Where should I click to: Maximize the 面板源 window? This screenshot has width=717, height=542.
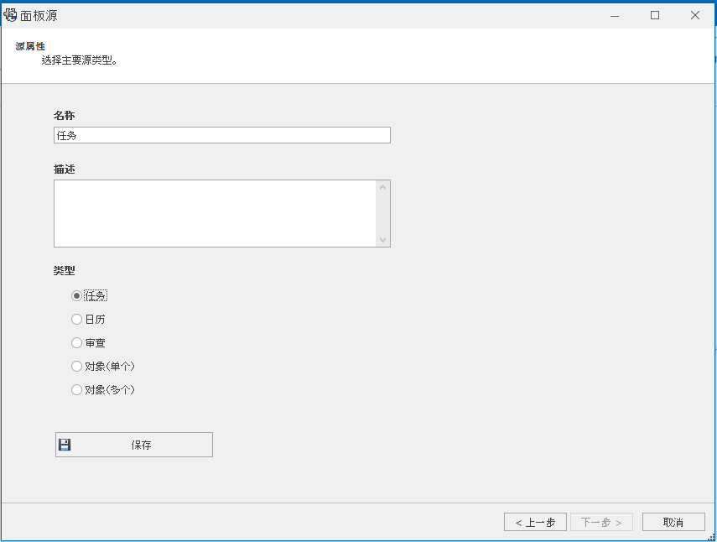[x=655, y=16]
